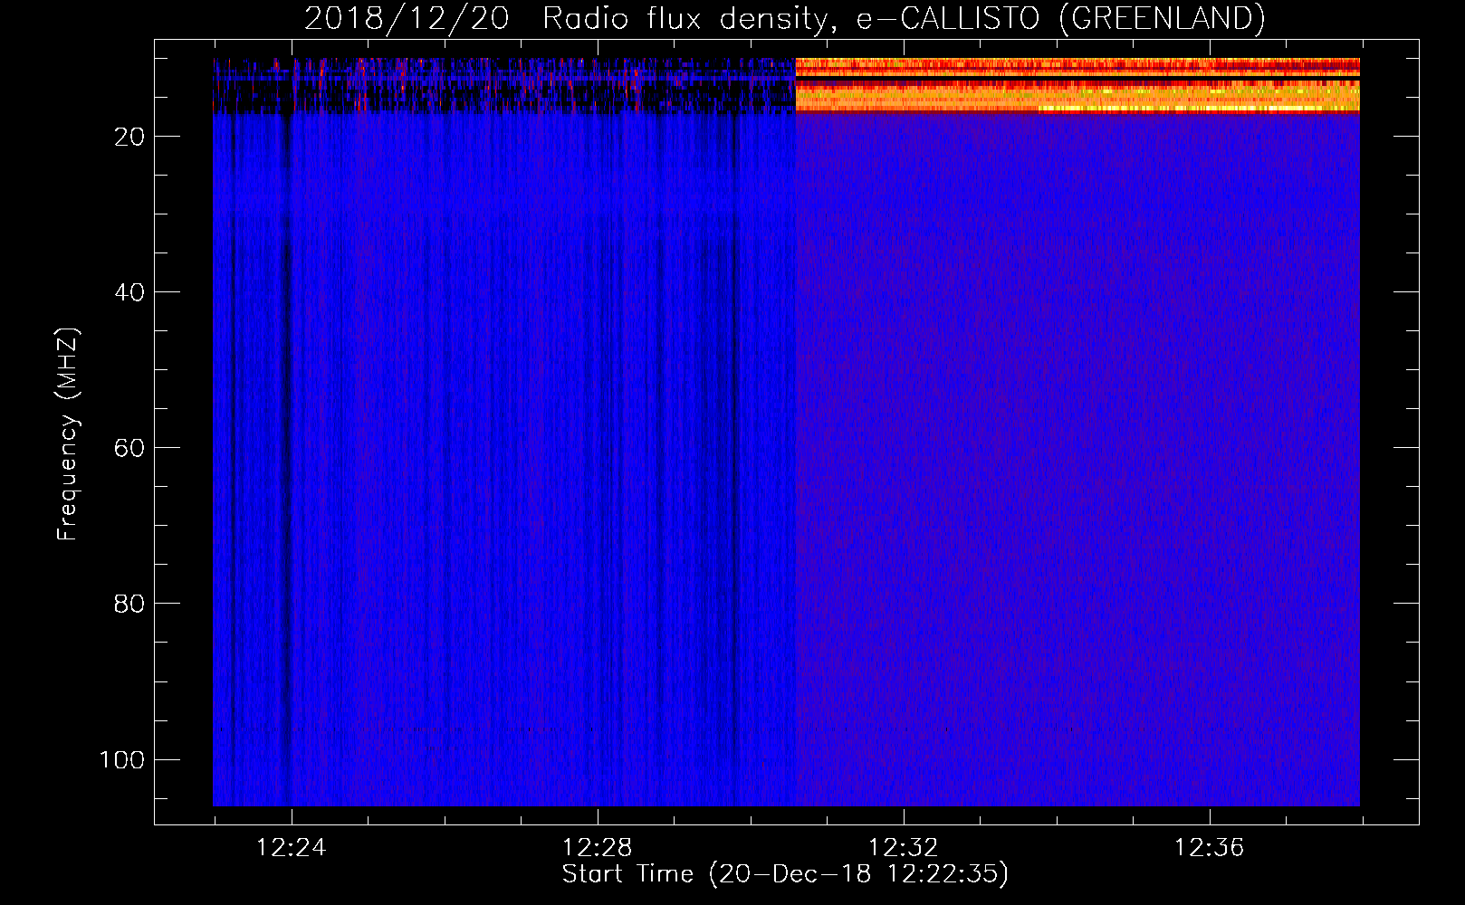The width and height of the screenshot is (1465, 905).
Task: Click the 60 MHz frequency tick label
Action: pyautogui.click(x=129, y=448)
